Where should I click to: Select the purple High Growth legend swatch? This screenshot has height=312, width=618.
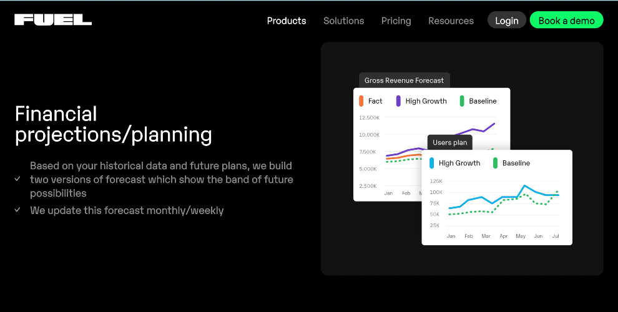coord(398,101)
